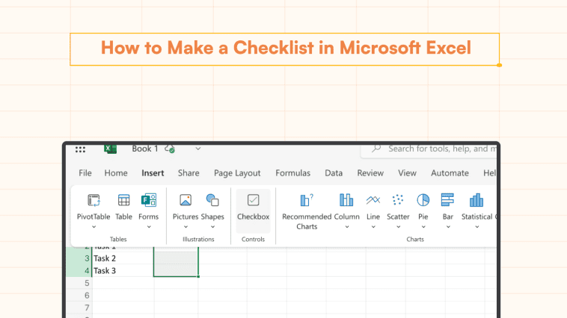Switch to the Formulas tab

click(292, 173)
